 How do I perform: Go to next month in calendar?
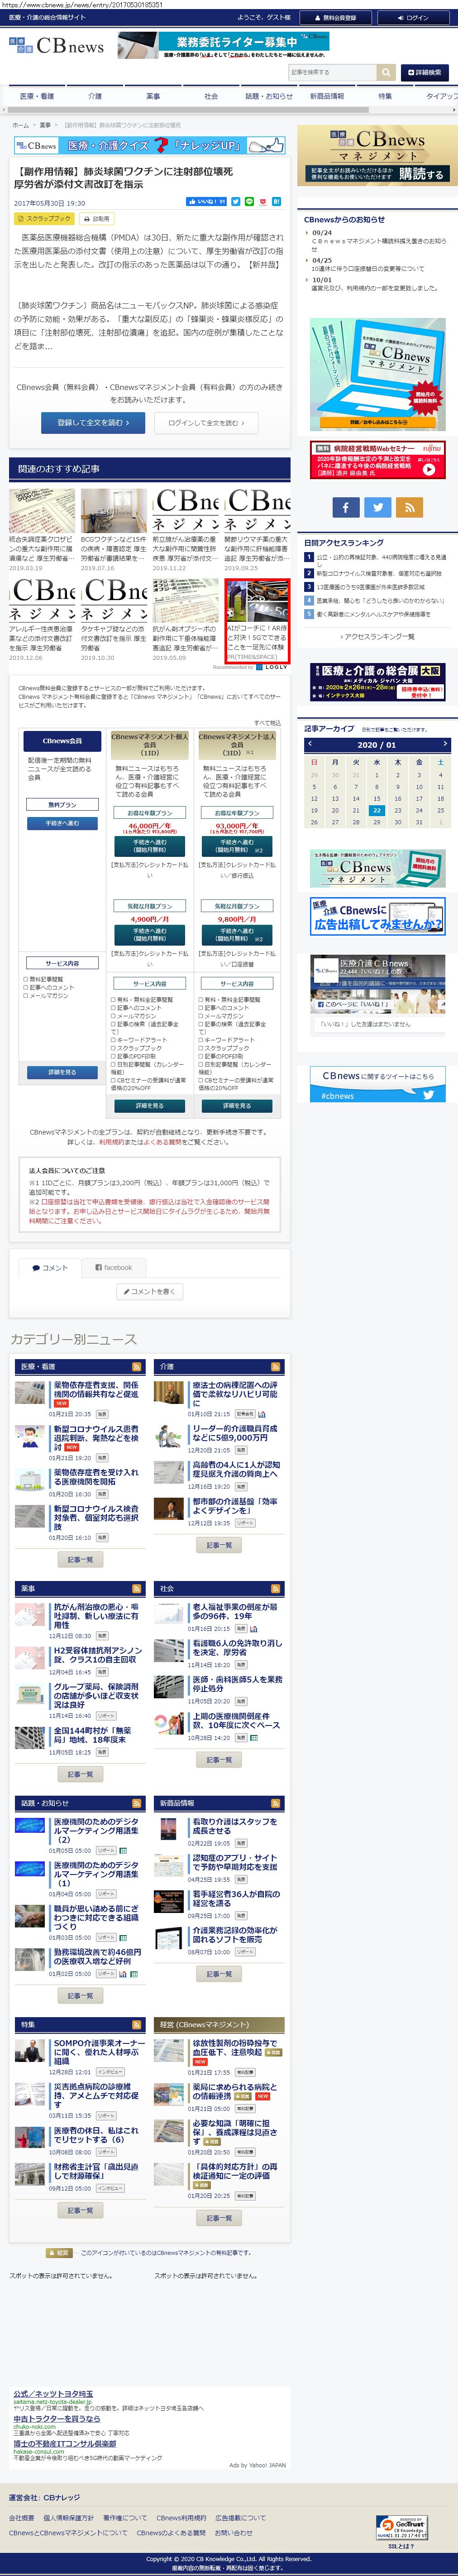pos(445,744)
